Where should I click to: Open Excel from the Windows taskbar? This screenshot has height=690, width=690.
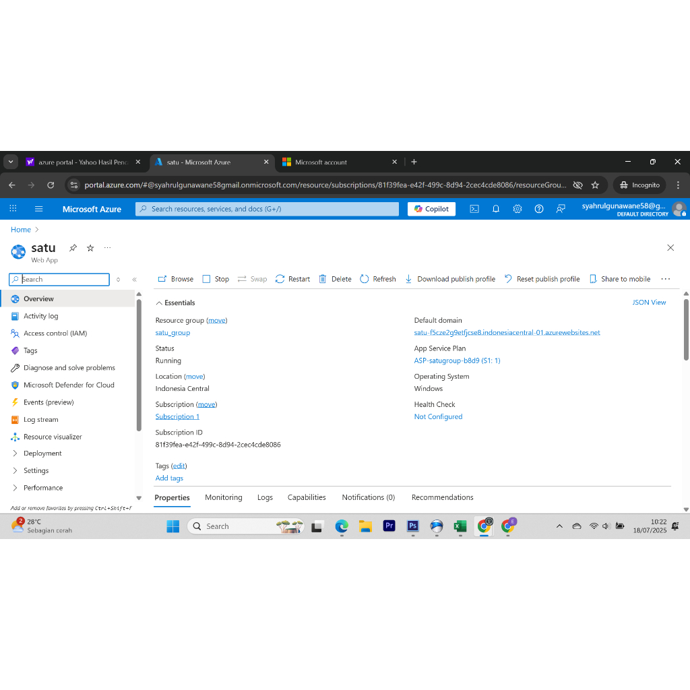(x=460, y=526)
